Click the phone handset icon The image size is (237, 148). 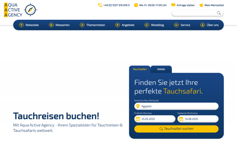[100, 5]
